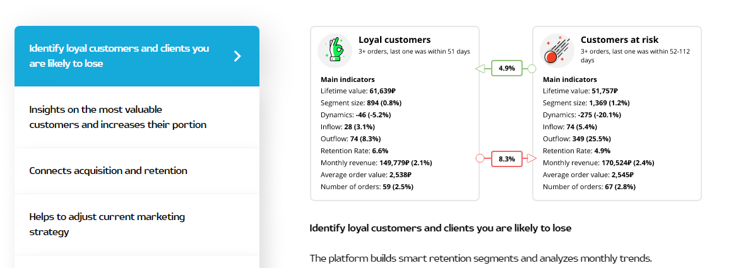Click the red right-pointing arrow connector

531,159
